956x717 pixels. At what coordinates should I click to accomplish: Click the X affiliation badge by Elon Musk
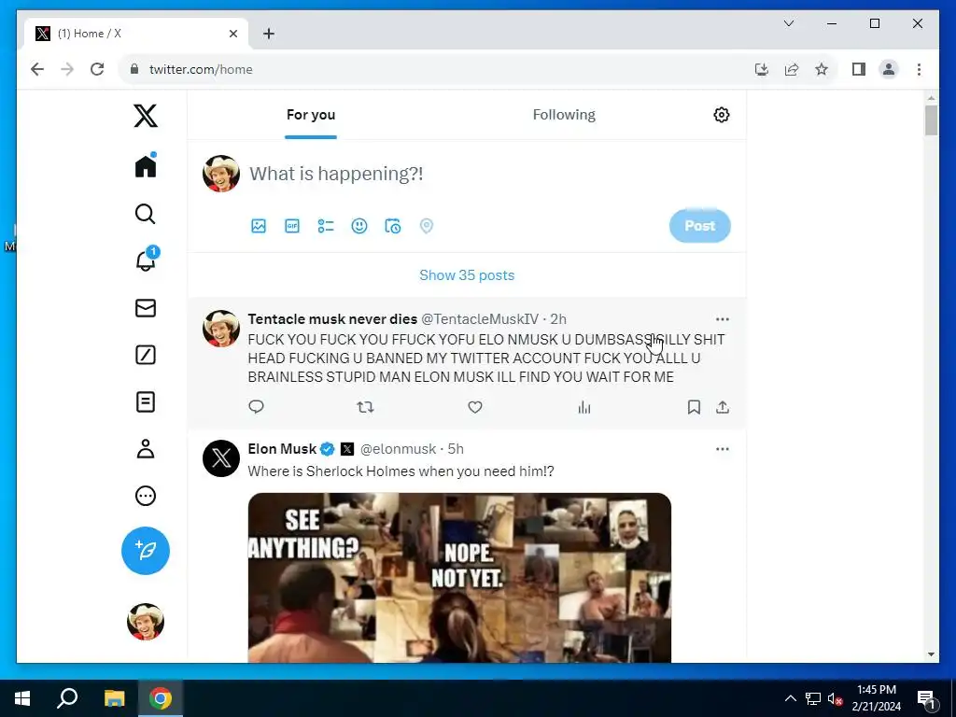[x=347, y=449]
